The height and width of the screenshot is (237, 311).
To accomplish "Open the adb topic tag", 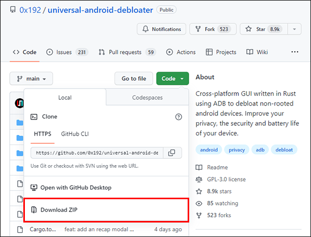I will tap(260, 150).
